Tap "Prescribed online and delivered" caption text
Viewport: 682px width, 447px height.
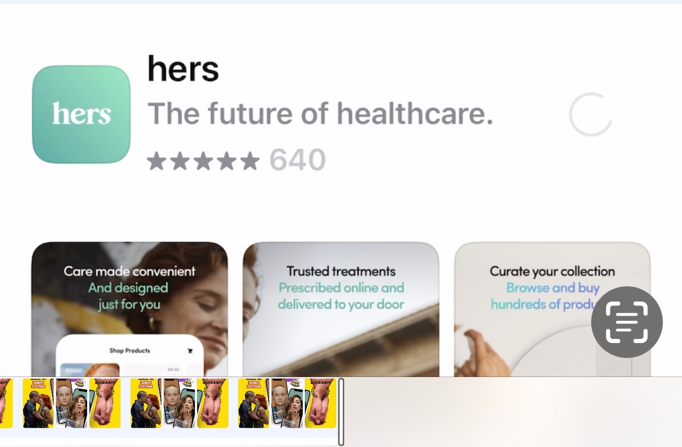click(x=341, y=296)
